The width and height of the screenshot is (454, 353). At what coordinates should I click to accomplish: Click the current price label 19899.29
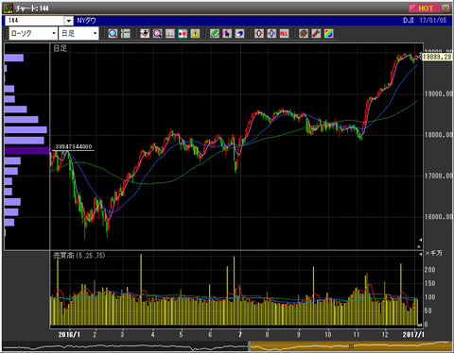coord(437,57)
